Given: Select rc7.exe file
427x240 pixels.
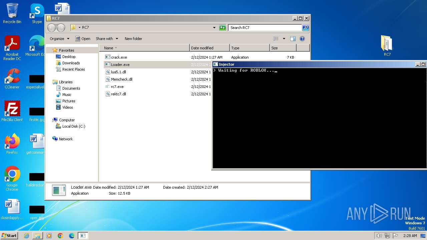Looking at the screenshot, I should click(x=114, y=87).
